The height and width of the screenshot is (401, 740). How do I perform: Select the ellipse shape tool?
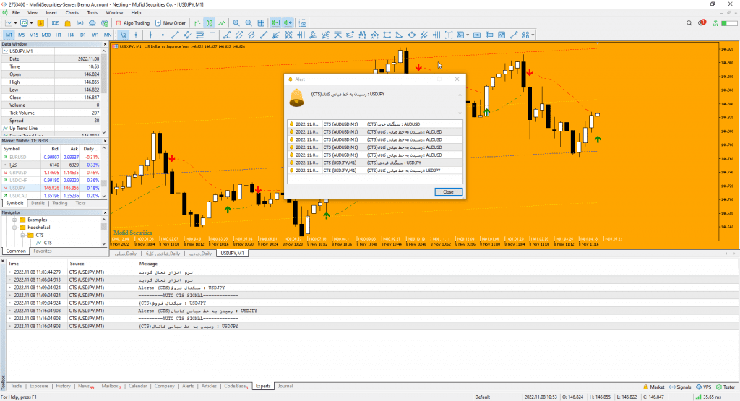(411, 35)
